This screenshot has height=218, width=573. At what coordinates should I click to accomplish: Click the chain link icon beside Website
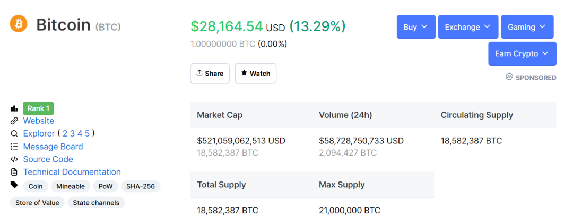[14, 121]
